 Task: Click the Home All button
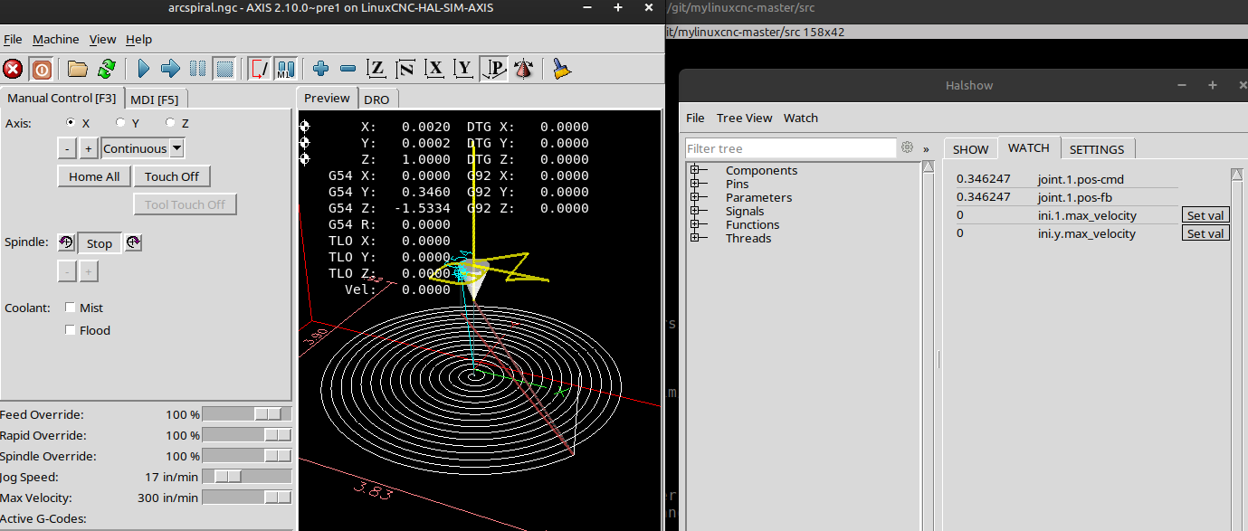coord(94,176)
